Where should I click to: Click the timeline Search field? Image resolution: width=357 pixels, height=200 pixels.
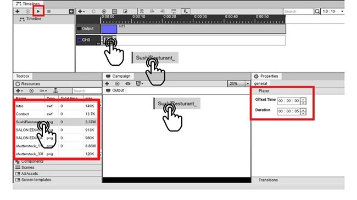point(298,11)
